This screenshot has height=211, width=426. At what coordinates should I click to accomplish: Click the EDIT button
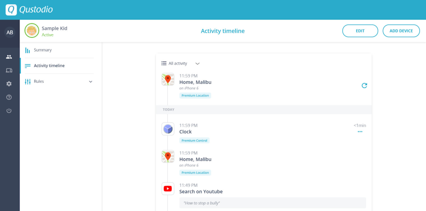tap(360, 31)
